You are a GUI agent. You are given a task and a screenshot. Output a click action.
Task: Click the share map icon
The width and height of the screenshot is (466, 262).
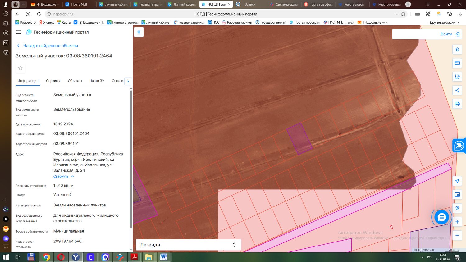[x=457, y=90]
